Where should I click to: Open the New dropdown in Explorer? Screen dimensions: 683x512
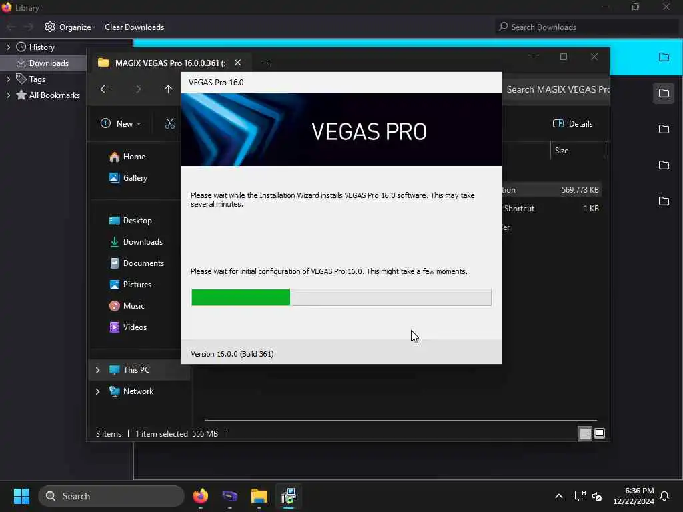121,123
